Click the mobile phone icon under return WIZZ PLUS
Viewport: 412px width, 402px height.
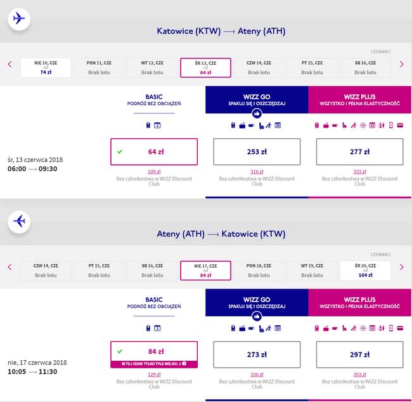coord(391,328)
